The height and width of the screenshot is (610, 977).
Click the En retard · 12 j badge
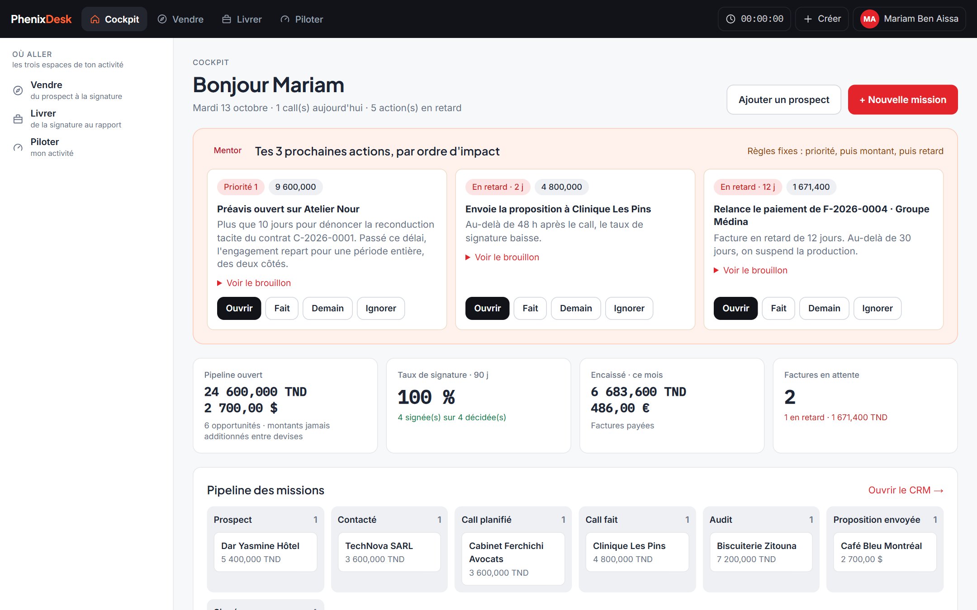[x=748, y=187]
